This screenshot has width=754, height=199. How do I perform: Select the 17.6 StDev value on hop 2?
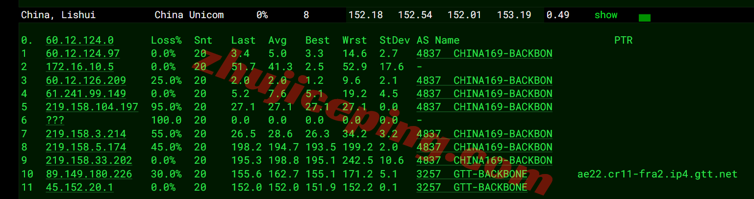(x=392, y=67)
